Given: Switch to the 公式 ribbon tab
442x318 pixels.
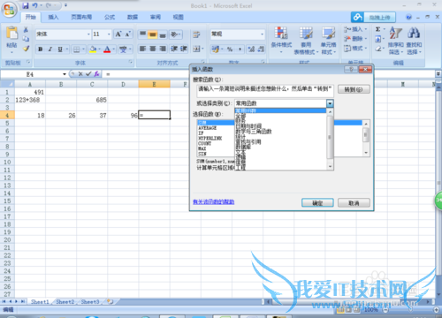Looking at the screenshot, I should tap(110, 17).
